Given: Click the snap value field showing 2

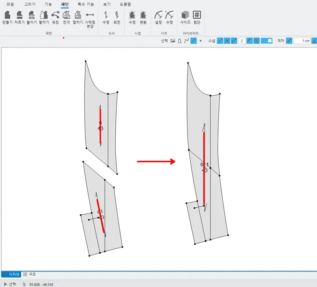Looking at the screenshot, I should pyautogui.click(x=242, y=41).
